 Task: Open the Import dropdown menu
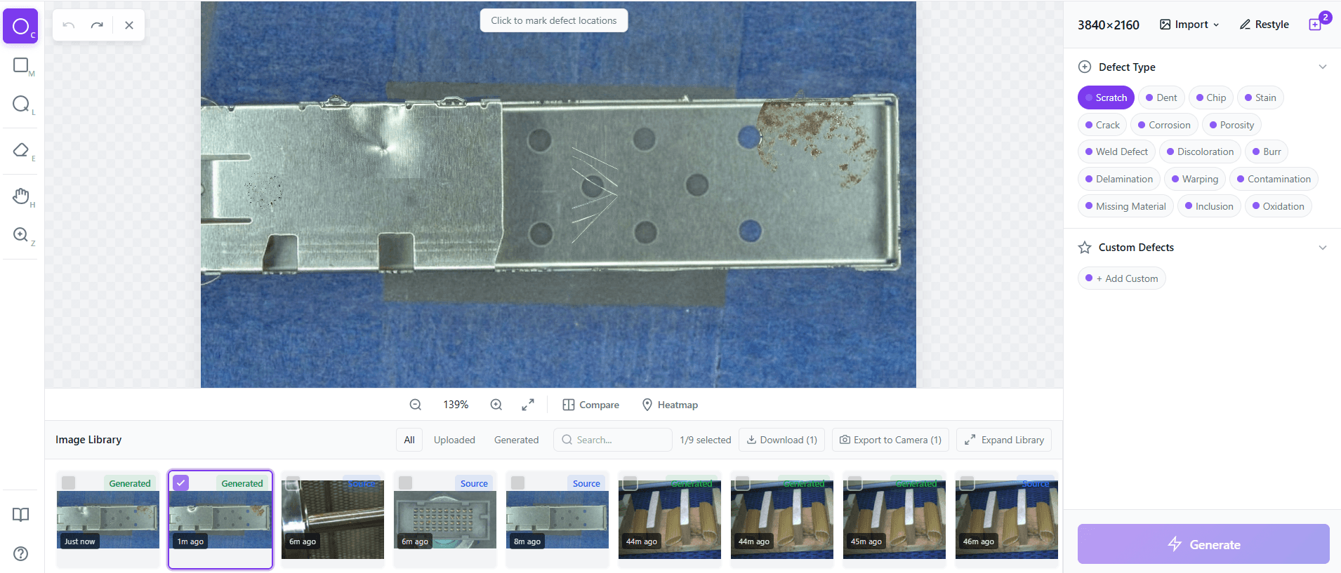click(x=1189, y=25)
